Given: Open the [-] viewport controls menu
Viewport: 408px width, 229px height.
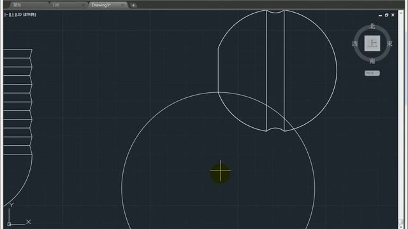Looking at the screenshot, I should point(6,15).
